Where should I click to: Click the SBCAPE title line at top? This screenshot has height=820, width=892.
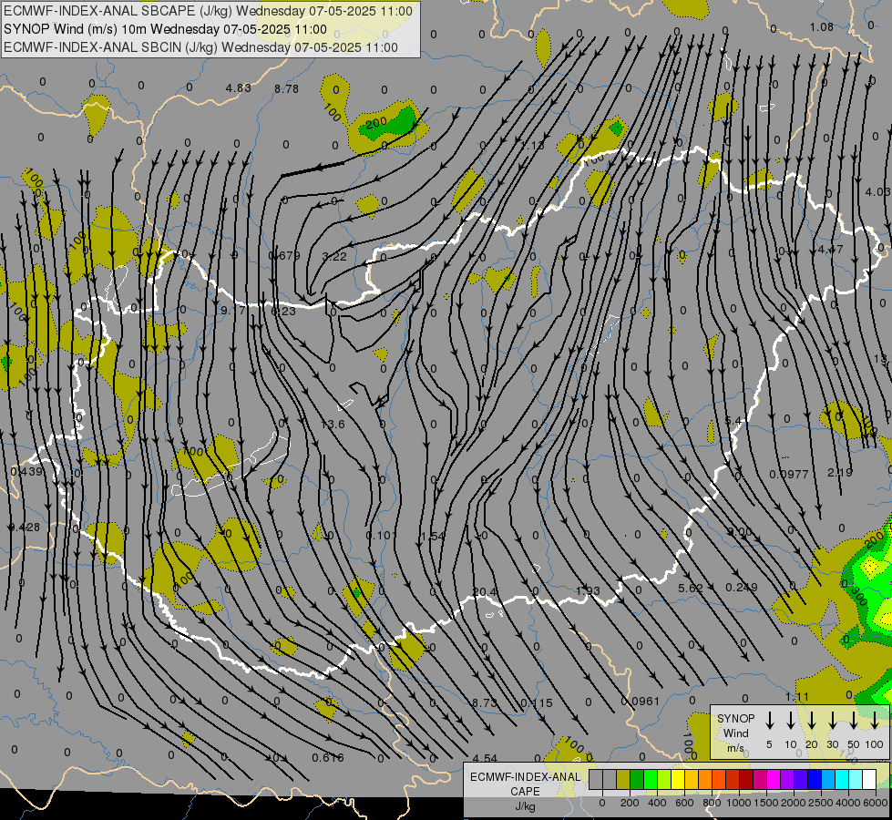click(208, 11)
